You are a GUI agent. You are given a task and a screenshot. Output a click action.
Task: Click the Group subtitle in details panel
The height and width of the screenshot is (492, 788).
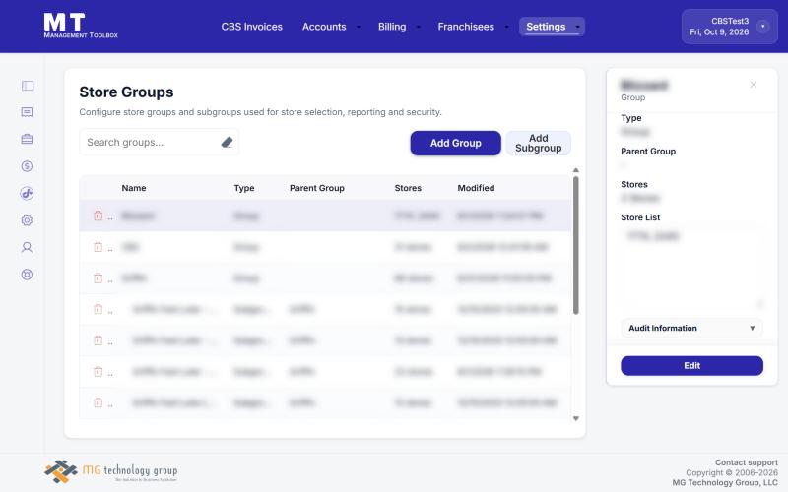pos(632,97)
